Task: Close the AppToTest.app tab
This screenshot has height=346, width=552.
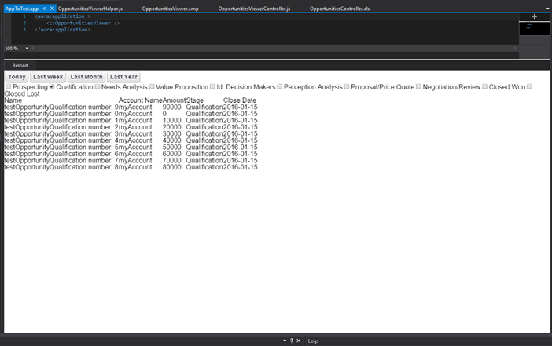Action: point(52,9)
